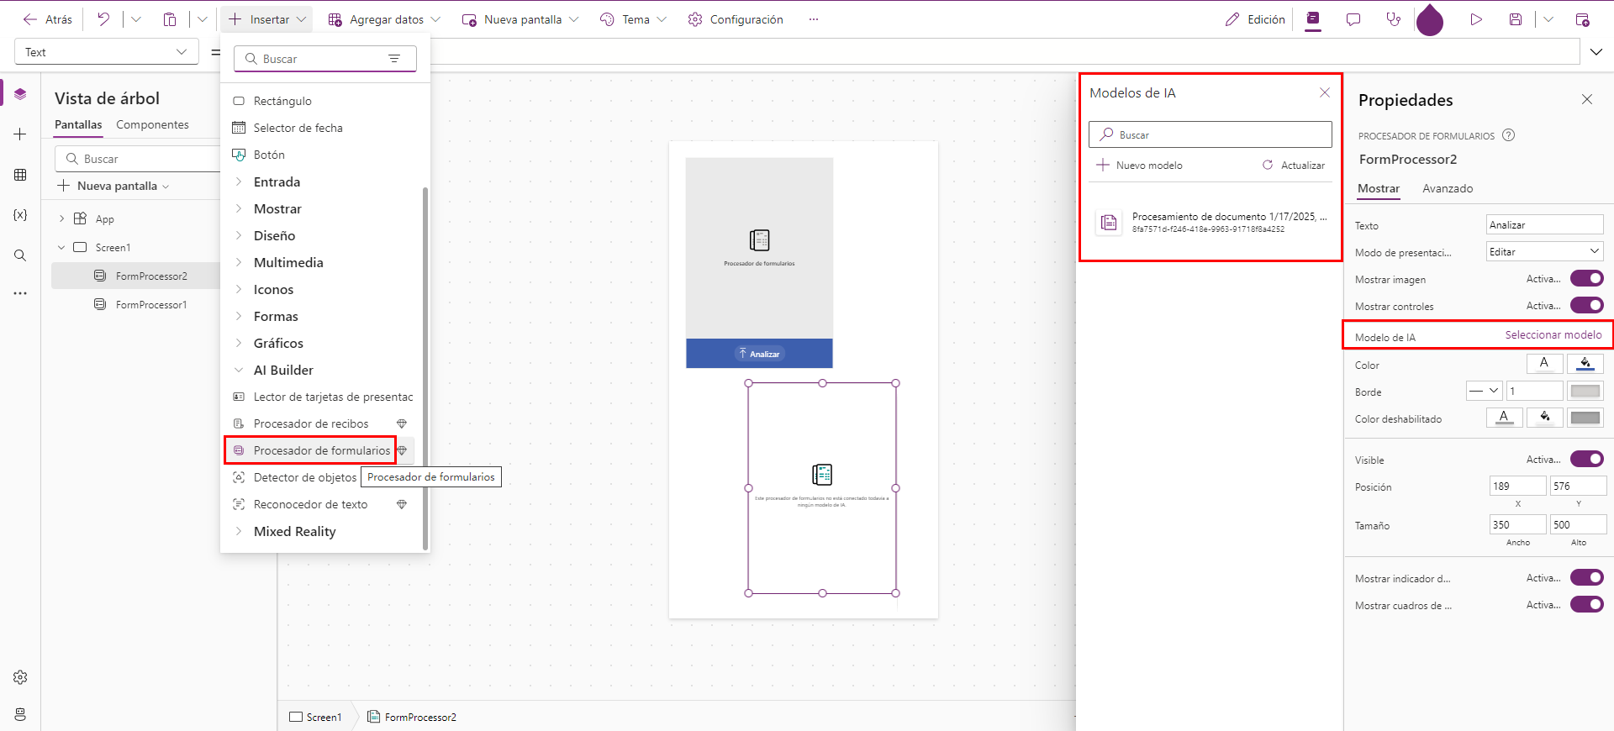Screen dimensions: 1614x731
Task: Click the document icon of the listed AI model
Action: point(1109,223)
